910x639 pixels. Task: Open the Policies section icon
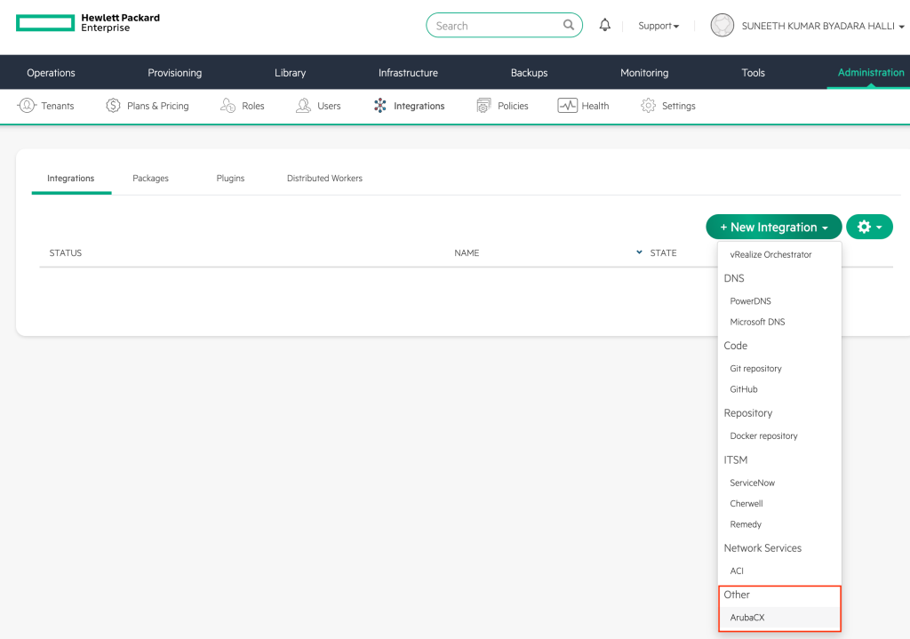[483, 106]
